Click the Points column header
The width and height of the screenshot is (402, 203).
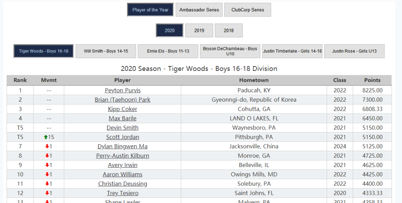coord(372,80)
